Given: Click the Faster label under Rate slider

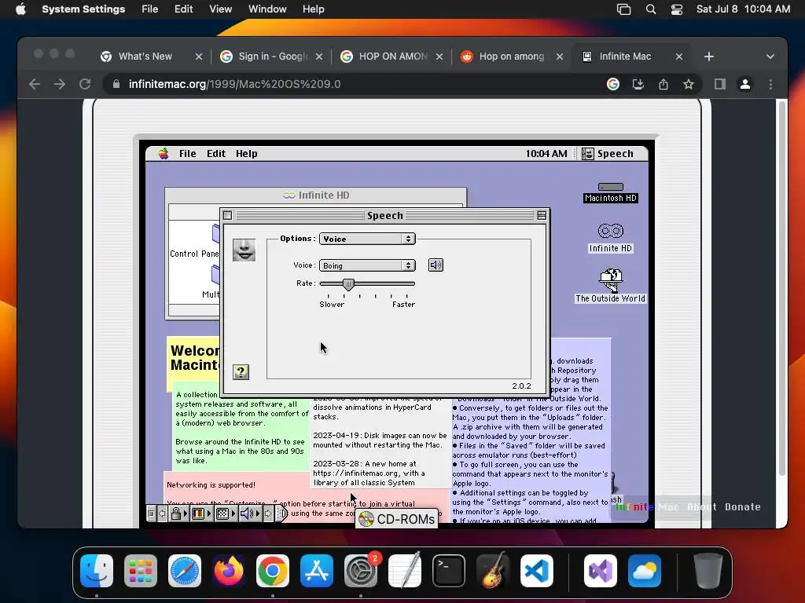Looking at the screenshot, I should pyautogui.click(x=403, y=304).
